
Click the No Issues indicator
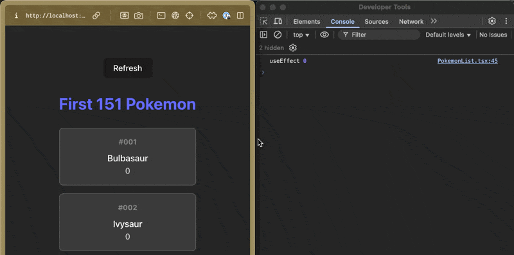493,35
